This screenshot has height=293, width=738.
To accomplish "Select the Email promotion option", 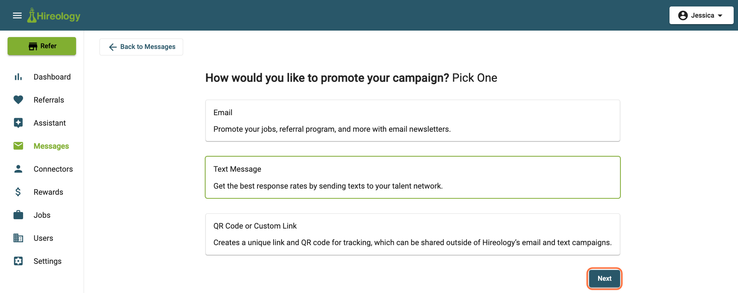I will point(412,121).
